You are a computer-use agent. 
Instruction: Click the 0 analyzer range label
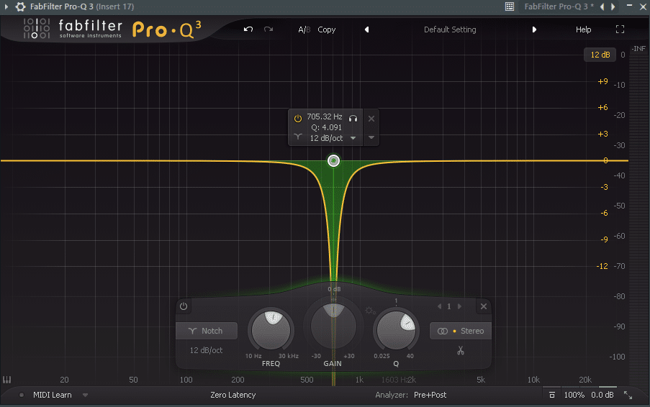pyautogui.click(x=623, y=55)
